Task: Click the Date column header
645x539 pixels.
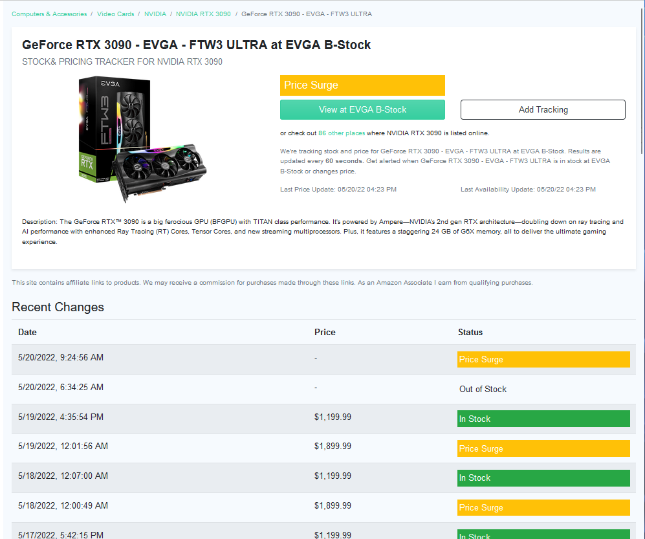Action: [x=27, y=333]
